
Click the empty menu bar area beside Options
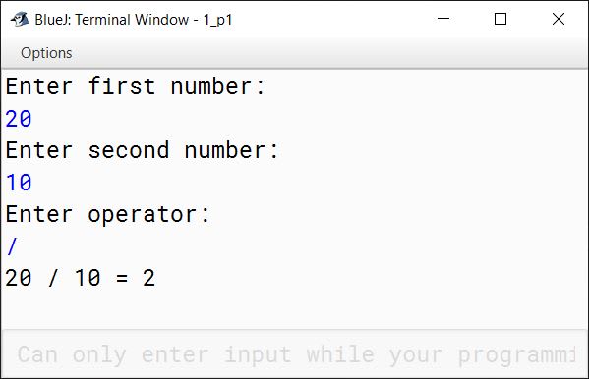click(x=330, y=53)
